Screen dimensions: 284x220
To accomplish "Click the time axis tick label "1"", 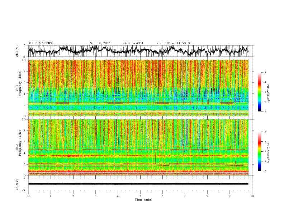I will 51,196.
